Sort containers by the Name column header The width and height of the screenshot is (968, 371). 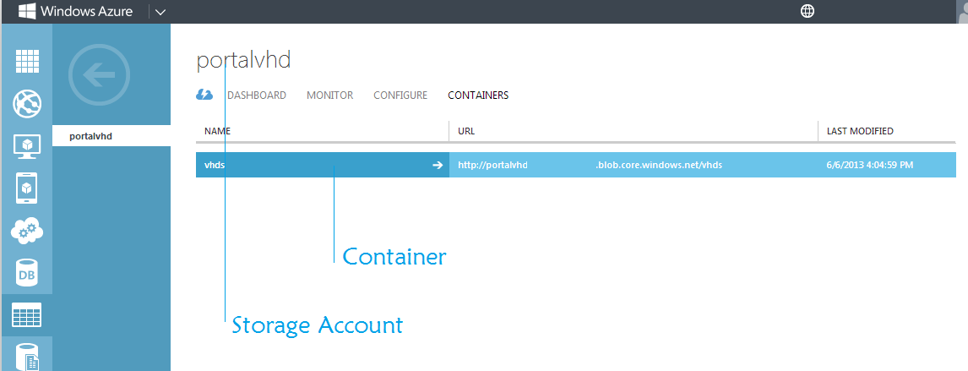(218, 131)
